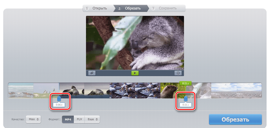The image size is (270, 128).
Task: Click the horses thumbnail in timeline
Action: 21,91
